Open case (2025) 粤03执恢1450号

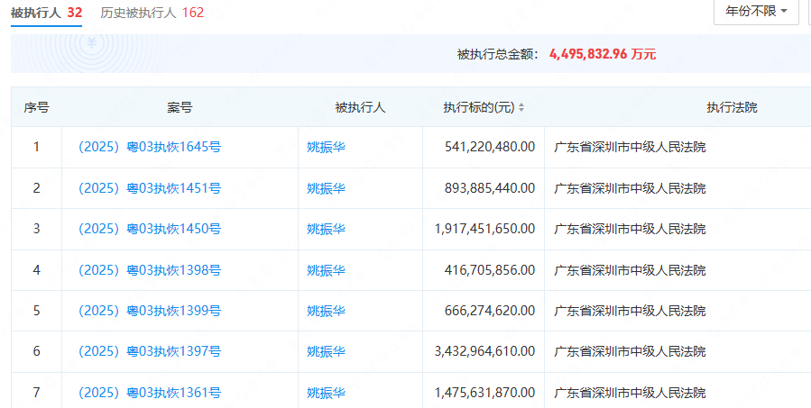[150, 229]
